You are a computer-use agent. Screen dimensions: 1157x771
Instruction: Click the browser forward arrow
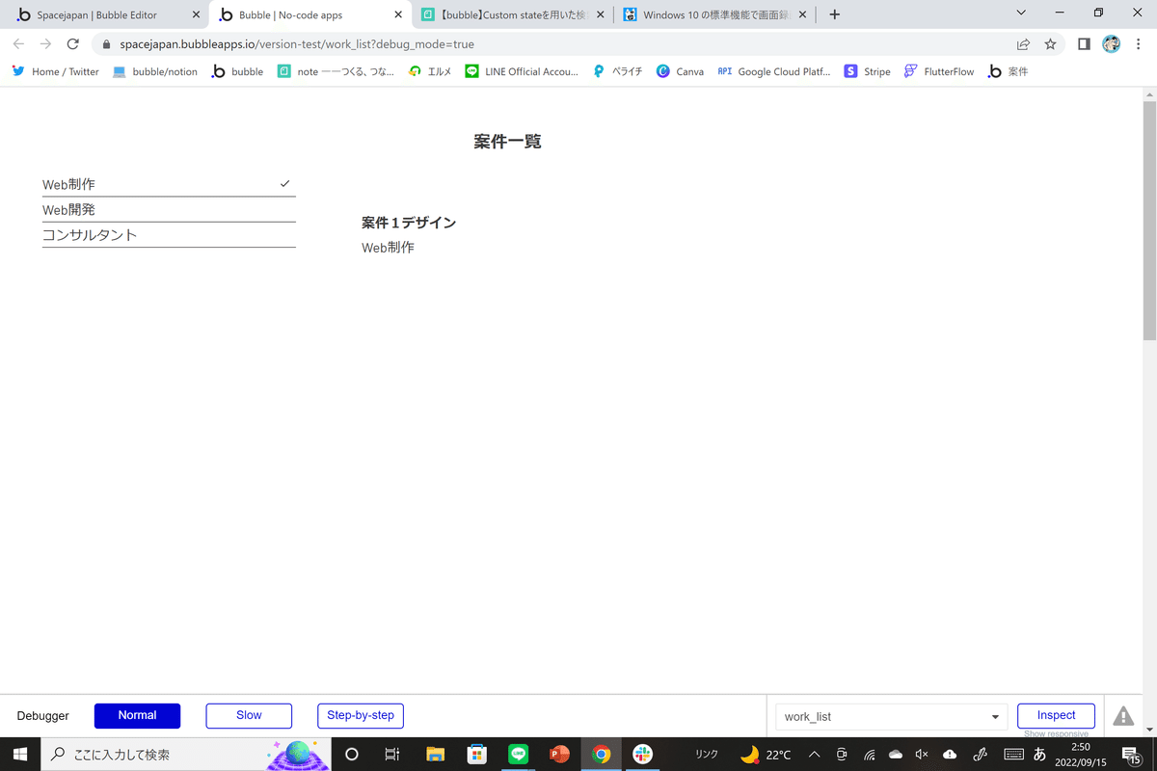coord(45,44)
